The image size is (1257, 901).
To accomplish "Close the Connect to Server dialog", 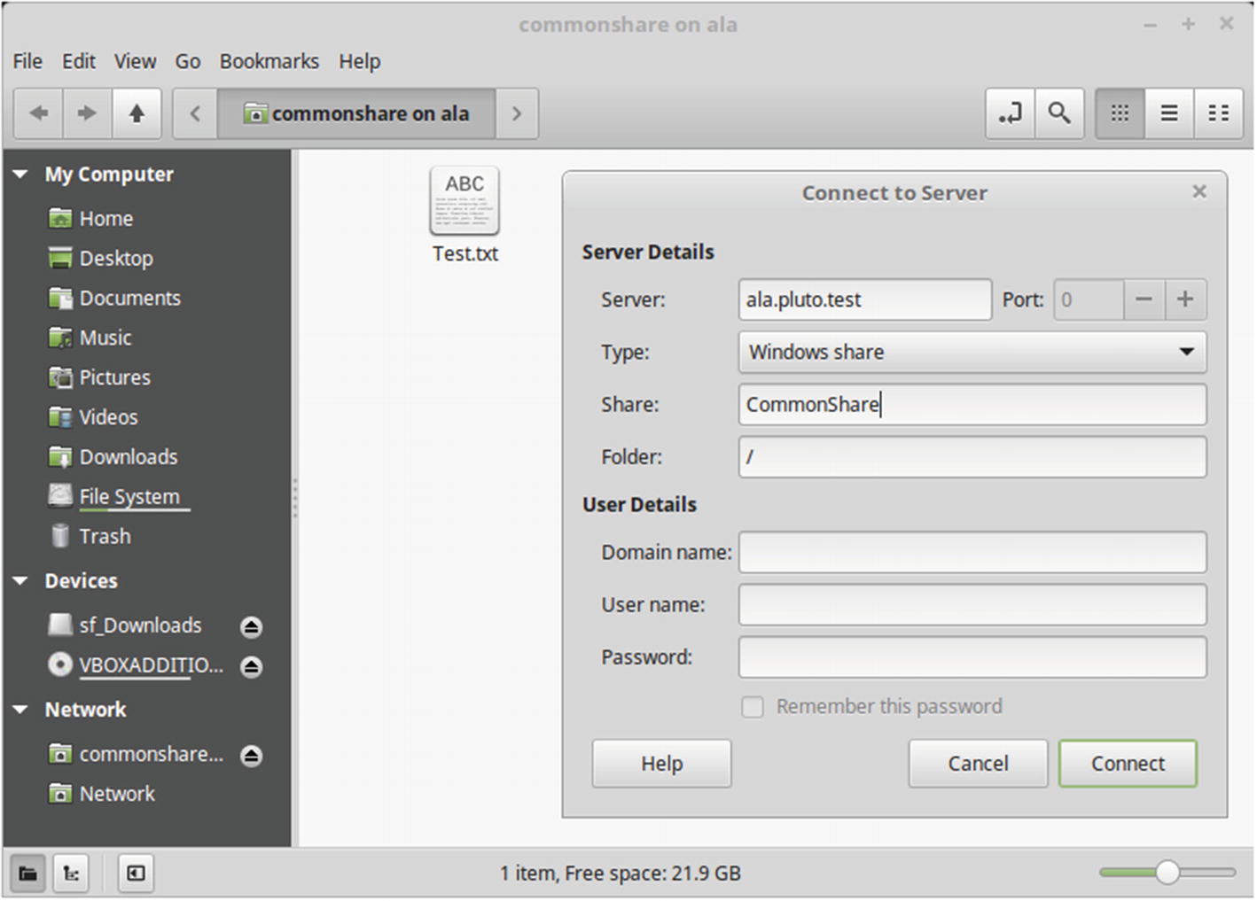I will [1199, 191].
